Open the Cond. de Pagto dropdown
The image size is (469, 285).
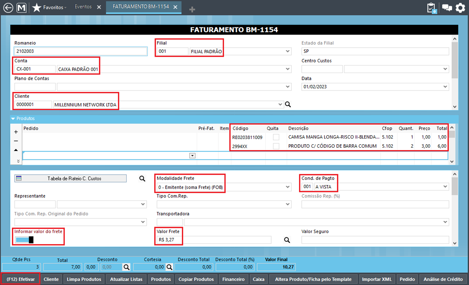tap(445, 187)
